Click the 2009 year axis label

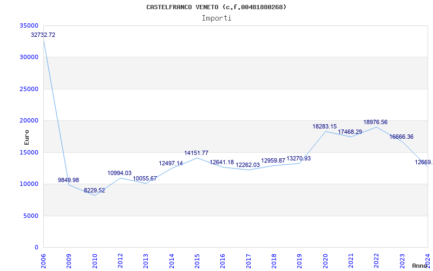tap(69, 261)
